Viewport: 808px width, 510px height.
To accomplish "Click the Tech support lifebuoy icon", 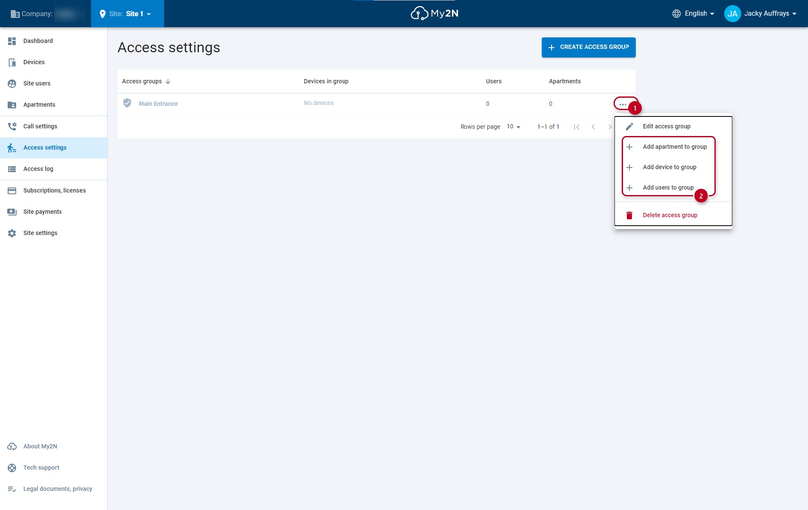I will click(x=12, y=468).
